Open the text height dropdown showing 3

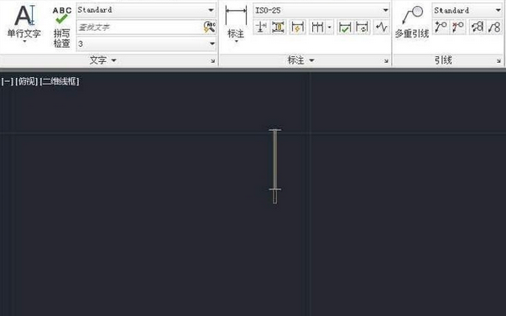(x=146, y=44)
